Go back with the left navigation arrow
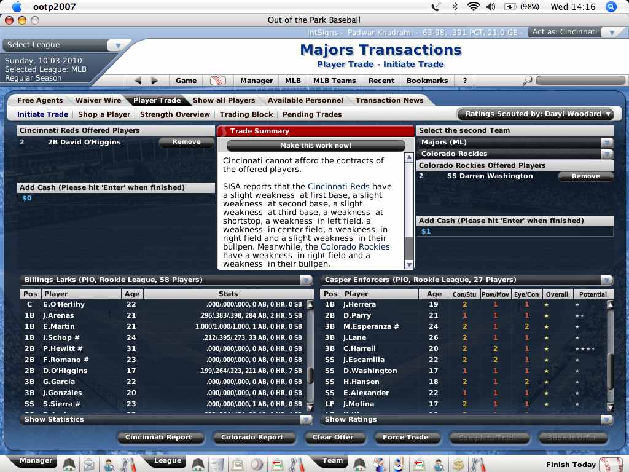The width and height of the screenshot is (629, 472). [x=138, y=81]
